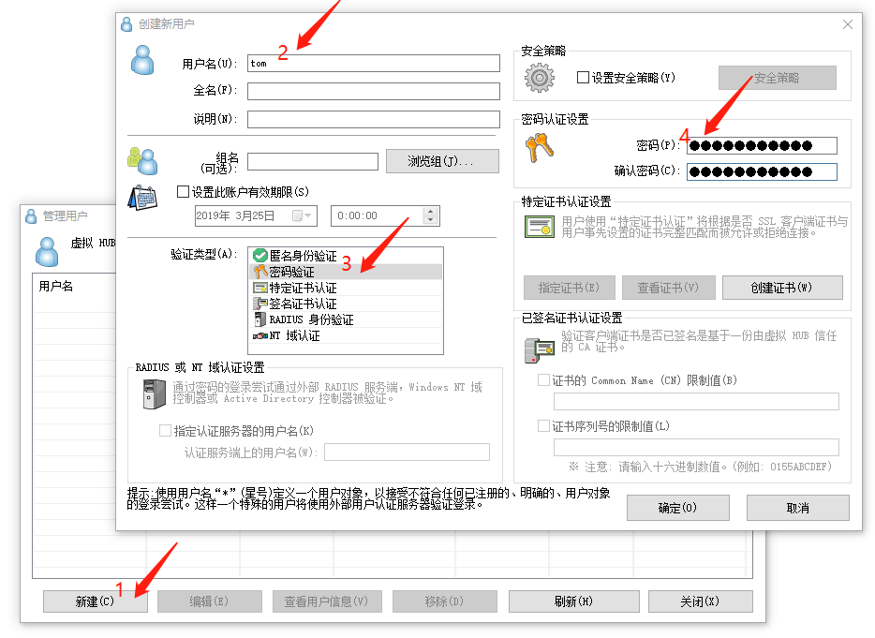Click the 密码 password field
875x638 pixels.
pos(762,146)
